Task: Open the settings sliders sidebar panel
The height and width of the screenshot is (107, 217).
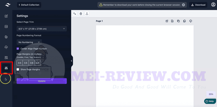Action: point(6,68)
